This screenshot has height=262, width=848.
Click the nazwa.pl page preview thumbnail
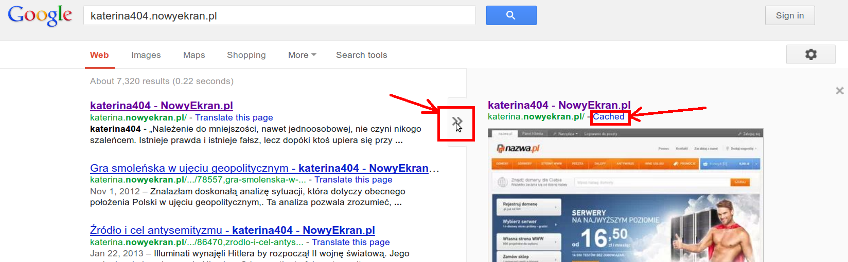pos(625,195)
